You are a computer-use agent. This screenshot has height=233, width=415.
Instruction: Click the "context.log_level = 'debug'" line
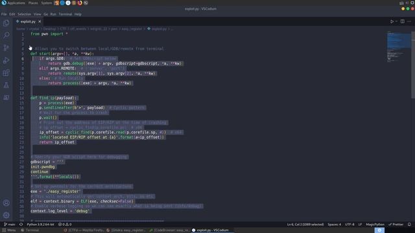[x=60, y=211]
